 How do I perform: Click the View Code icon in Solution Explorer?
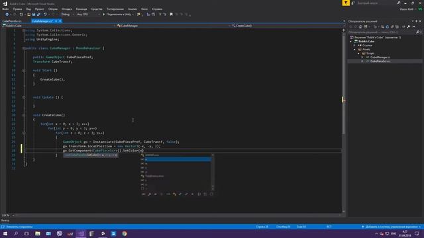click(x=403, y=26)
